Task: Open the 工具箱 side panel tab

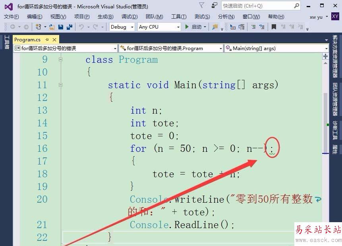Action: [6, 42]
